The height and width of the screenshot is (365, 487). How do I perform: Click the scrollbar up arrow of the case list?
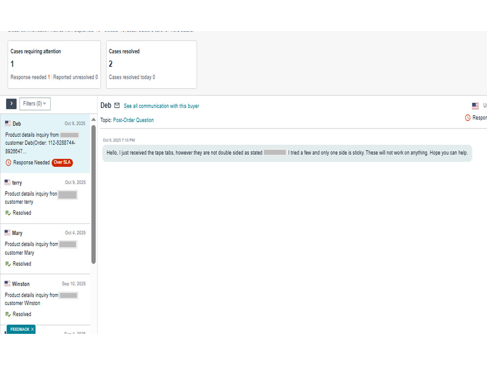tap(94, 120)
